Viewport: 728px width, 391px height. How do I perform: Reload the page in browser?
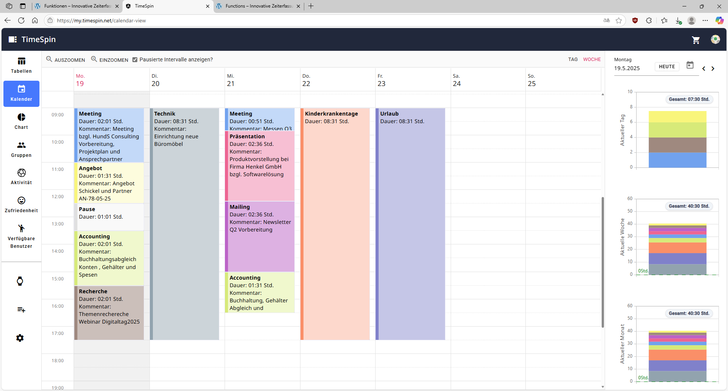pyautogui.click(x=21, y=20)
